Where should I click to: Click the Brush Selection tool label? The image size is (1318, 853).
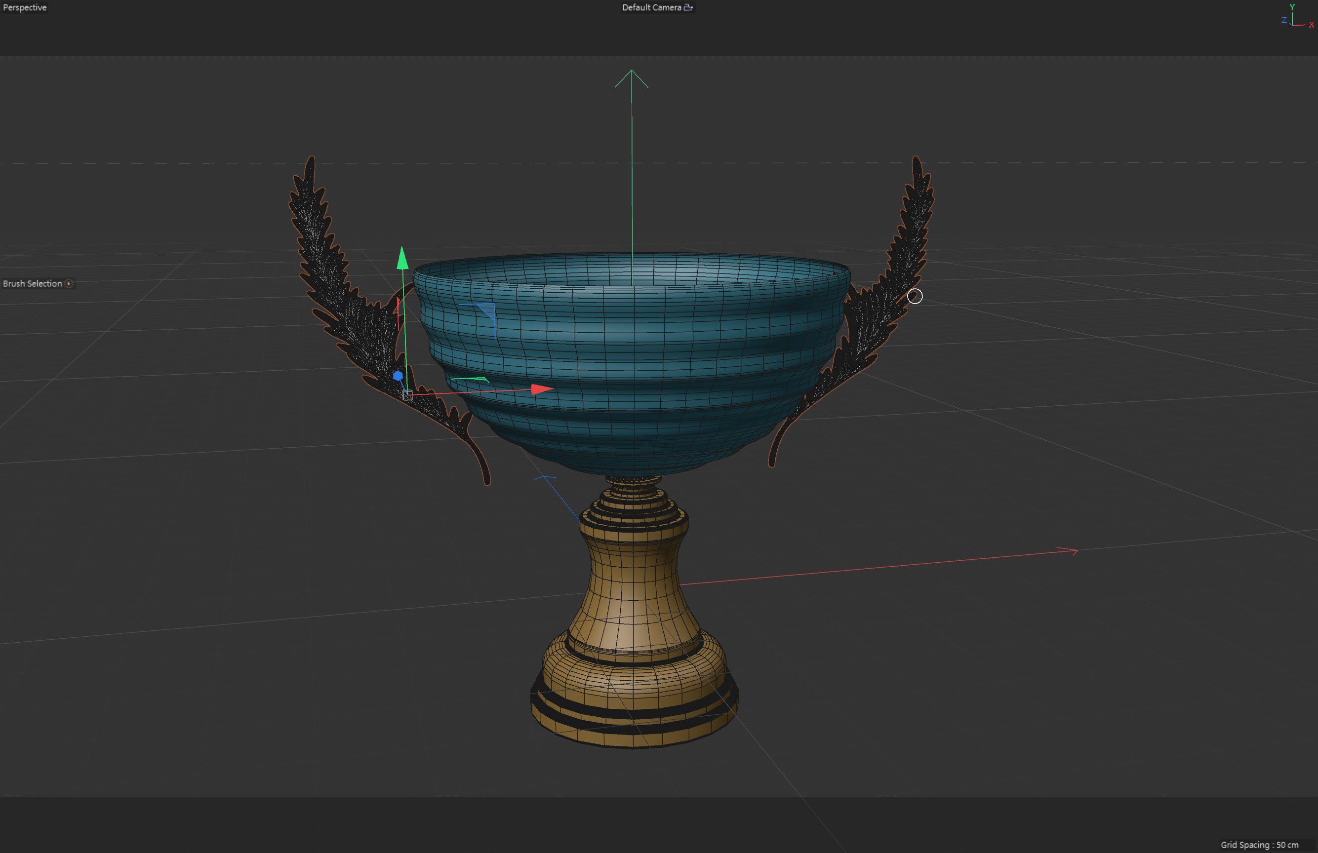33,283
